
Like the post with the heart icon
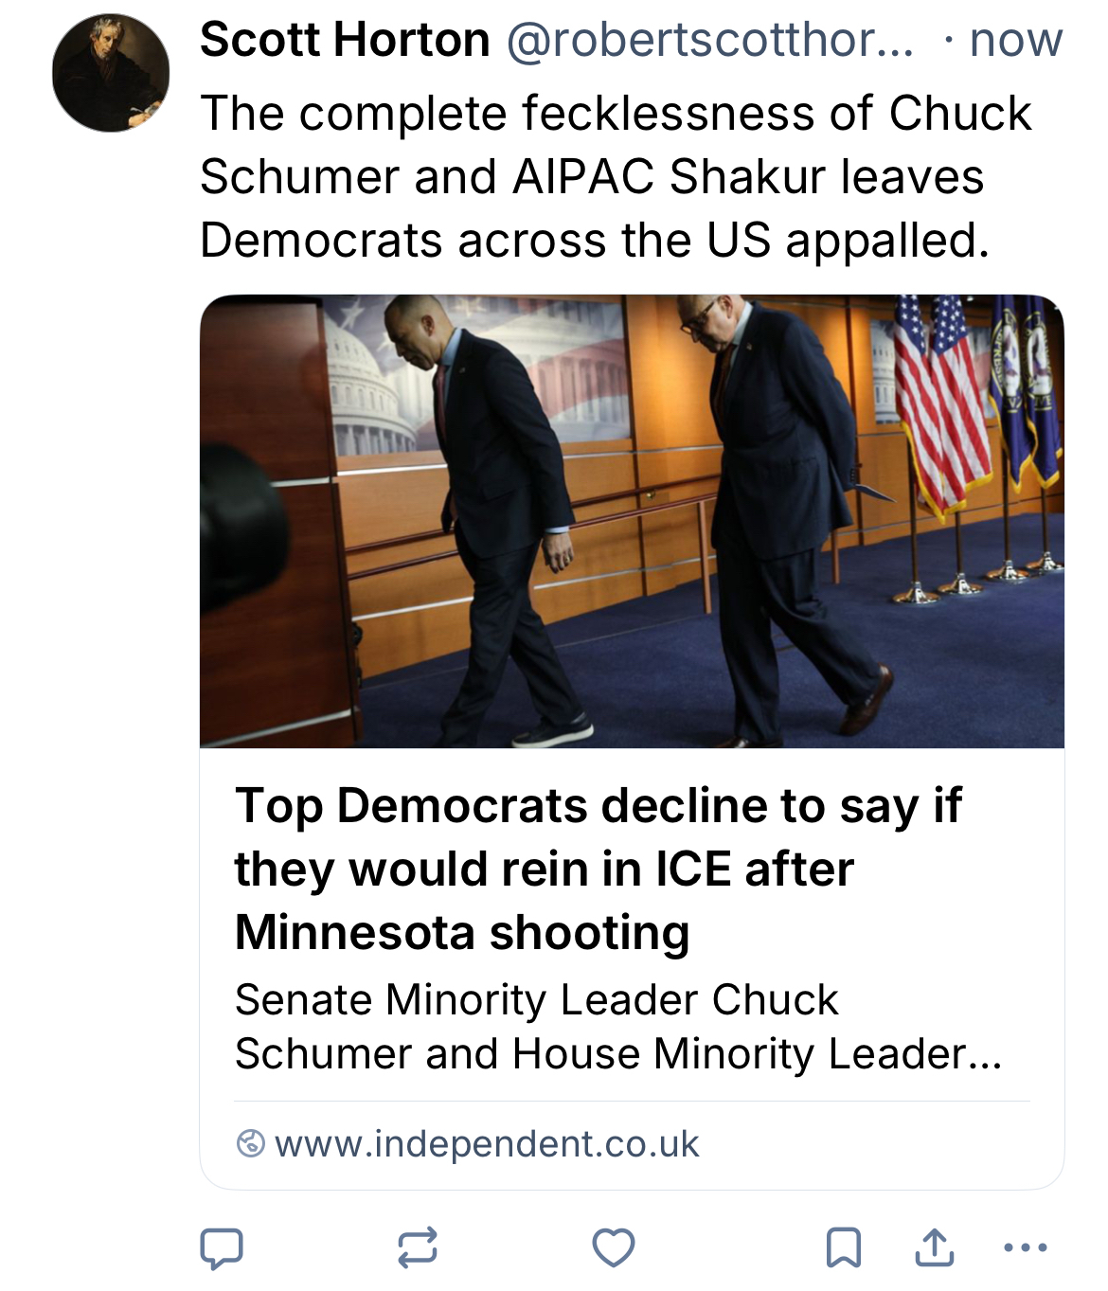click(613, 1247)
